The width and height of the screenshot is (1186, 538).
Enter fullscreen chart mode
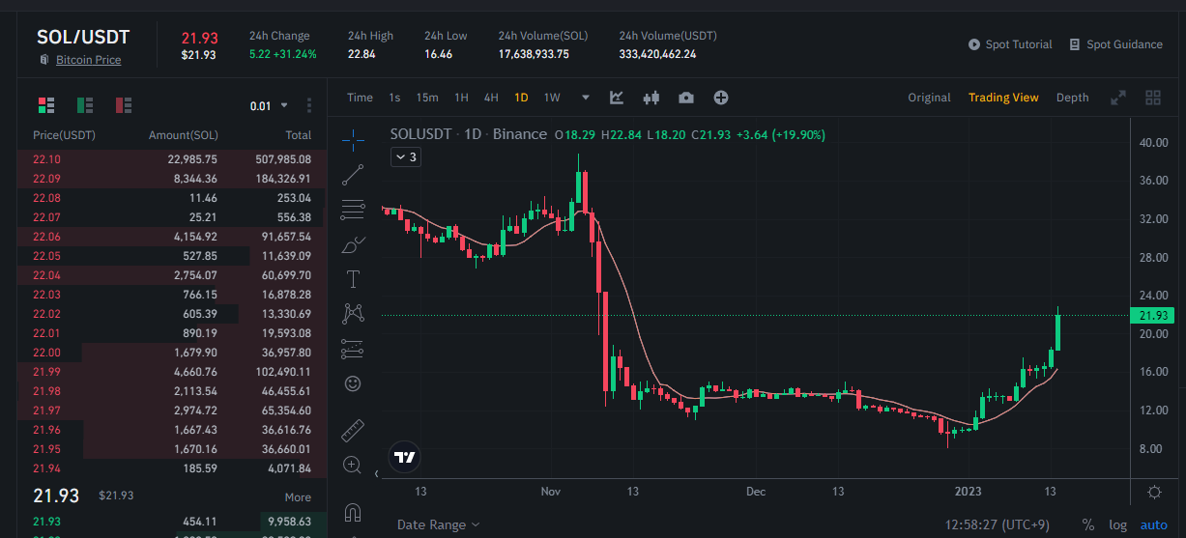point(1118,98)
